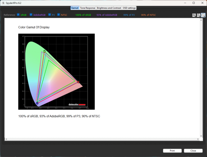Open the Brightness and Contrast tab
This screenshot has height=157, width=207.
tap(109, 8)
